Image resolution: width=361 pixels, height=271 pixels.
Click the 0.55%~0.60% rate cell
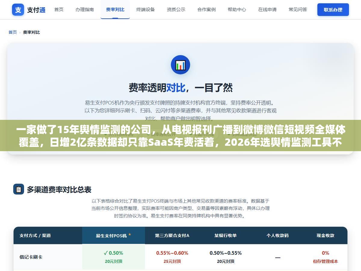172,253
